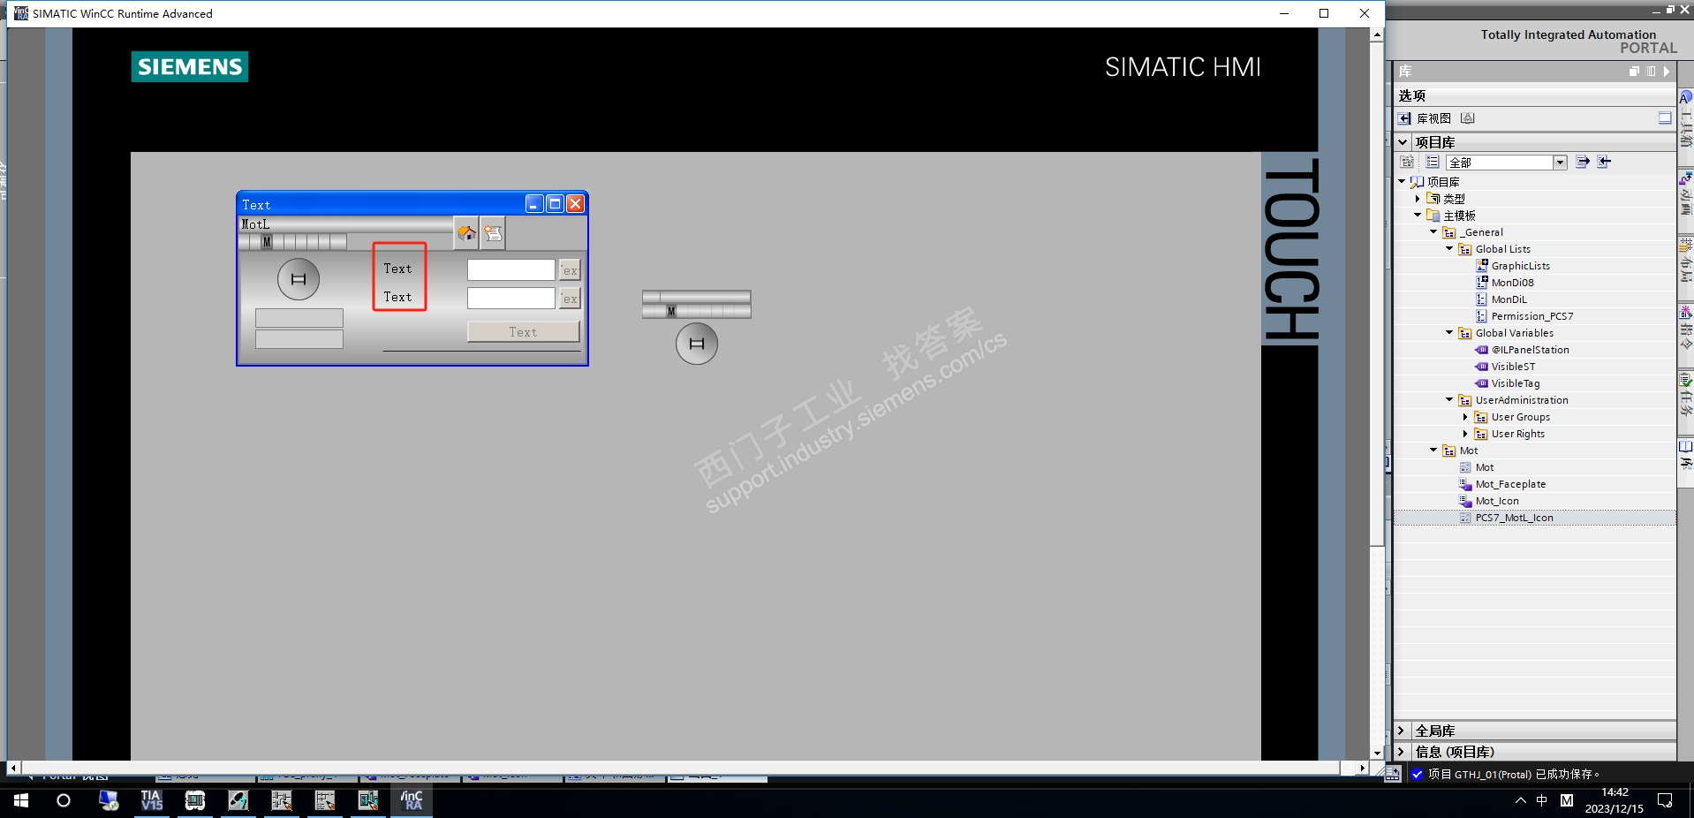Select MonDi08 in the library tree
1694x818 pixels.
coord(1512,283)
